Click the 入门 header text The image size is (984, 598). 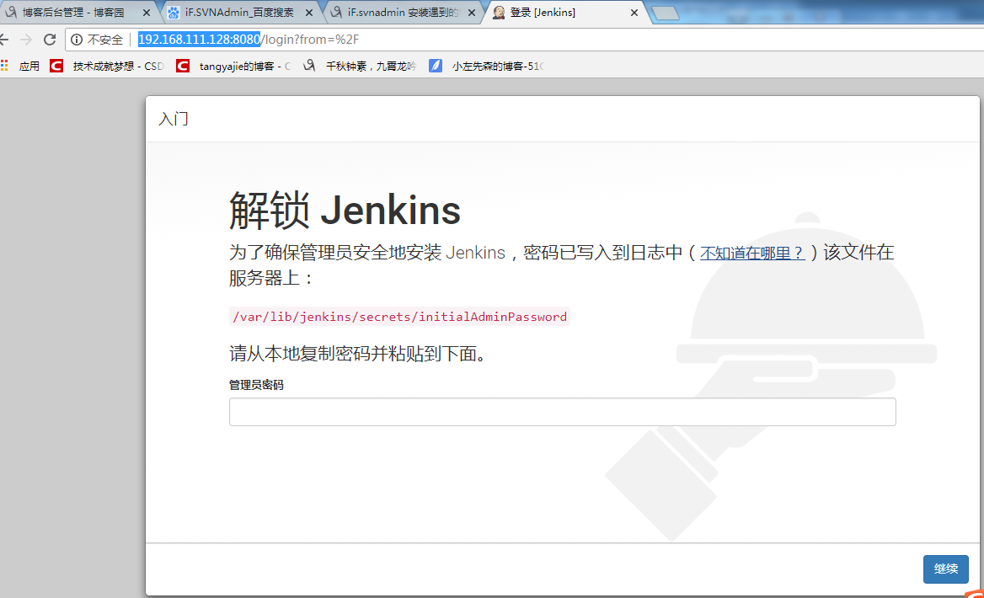tap(174, 119)
